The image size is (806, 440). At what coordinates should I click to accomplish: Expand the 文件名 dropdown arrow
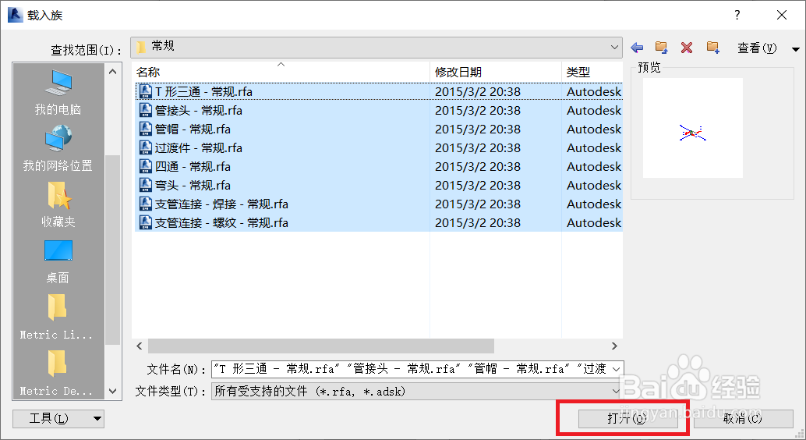pos(617,369)
